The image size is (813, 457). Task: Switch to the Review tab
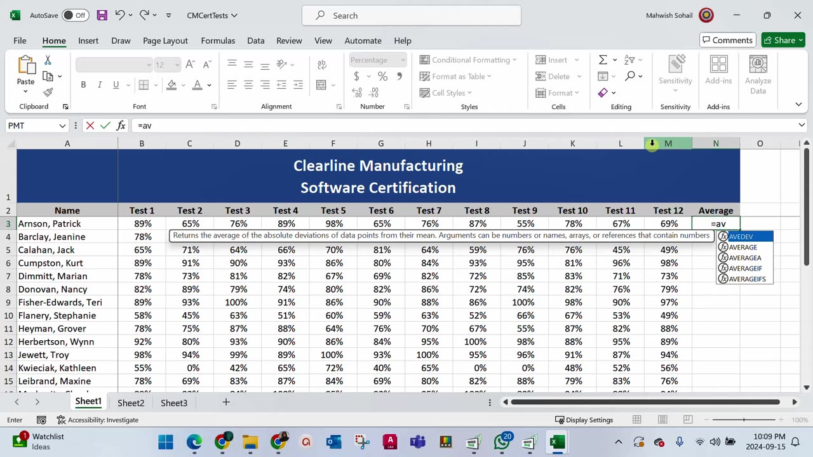coord(289,41)
